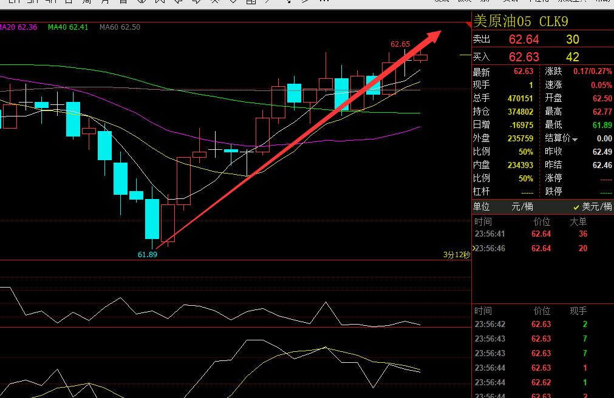The width and height of the screenshot is (614, 398).
Task: Click the MA20 62.36 indicator label
Action: pyautogui.click(x=18, y=27)
